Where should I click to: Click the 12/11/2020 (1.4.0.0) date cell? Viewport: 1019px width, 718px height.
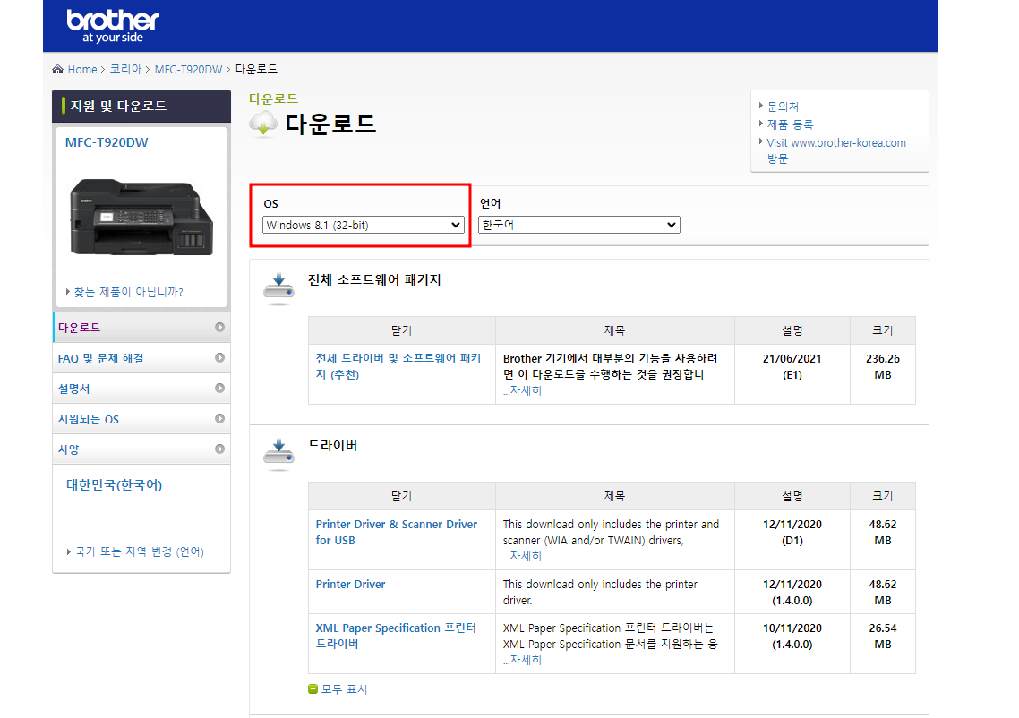point(792,592)
